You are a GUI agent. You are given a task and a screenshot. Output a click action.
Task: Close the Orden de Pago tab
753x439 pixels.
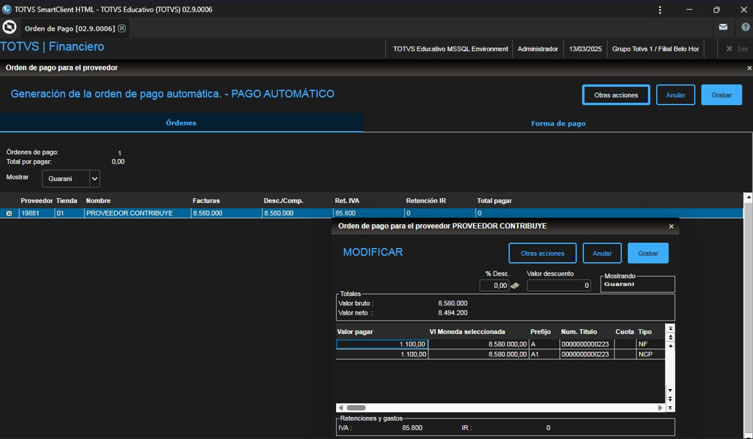(x=122, y=29)
